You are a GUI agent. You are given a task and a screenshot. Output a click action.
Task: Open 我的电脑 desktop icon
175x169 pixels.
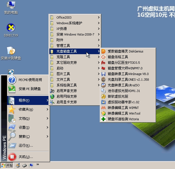(x=11, y=5)
